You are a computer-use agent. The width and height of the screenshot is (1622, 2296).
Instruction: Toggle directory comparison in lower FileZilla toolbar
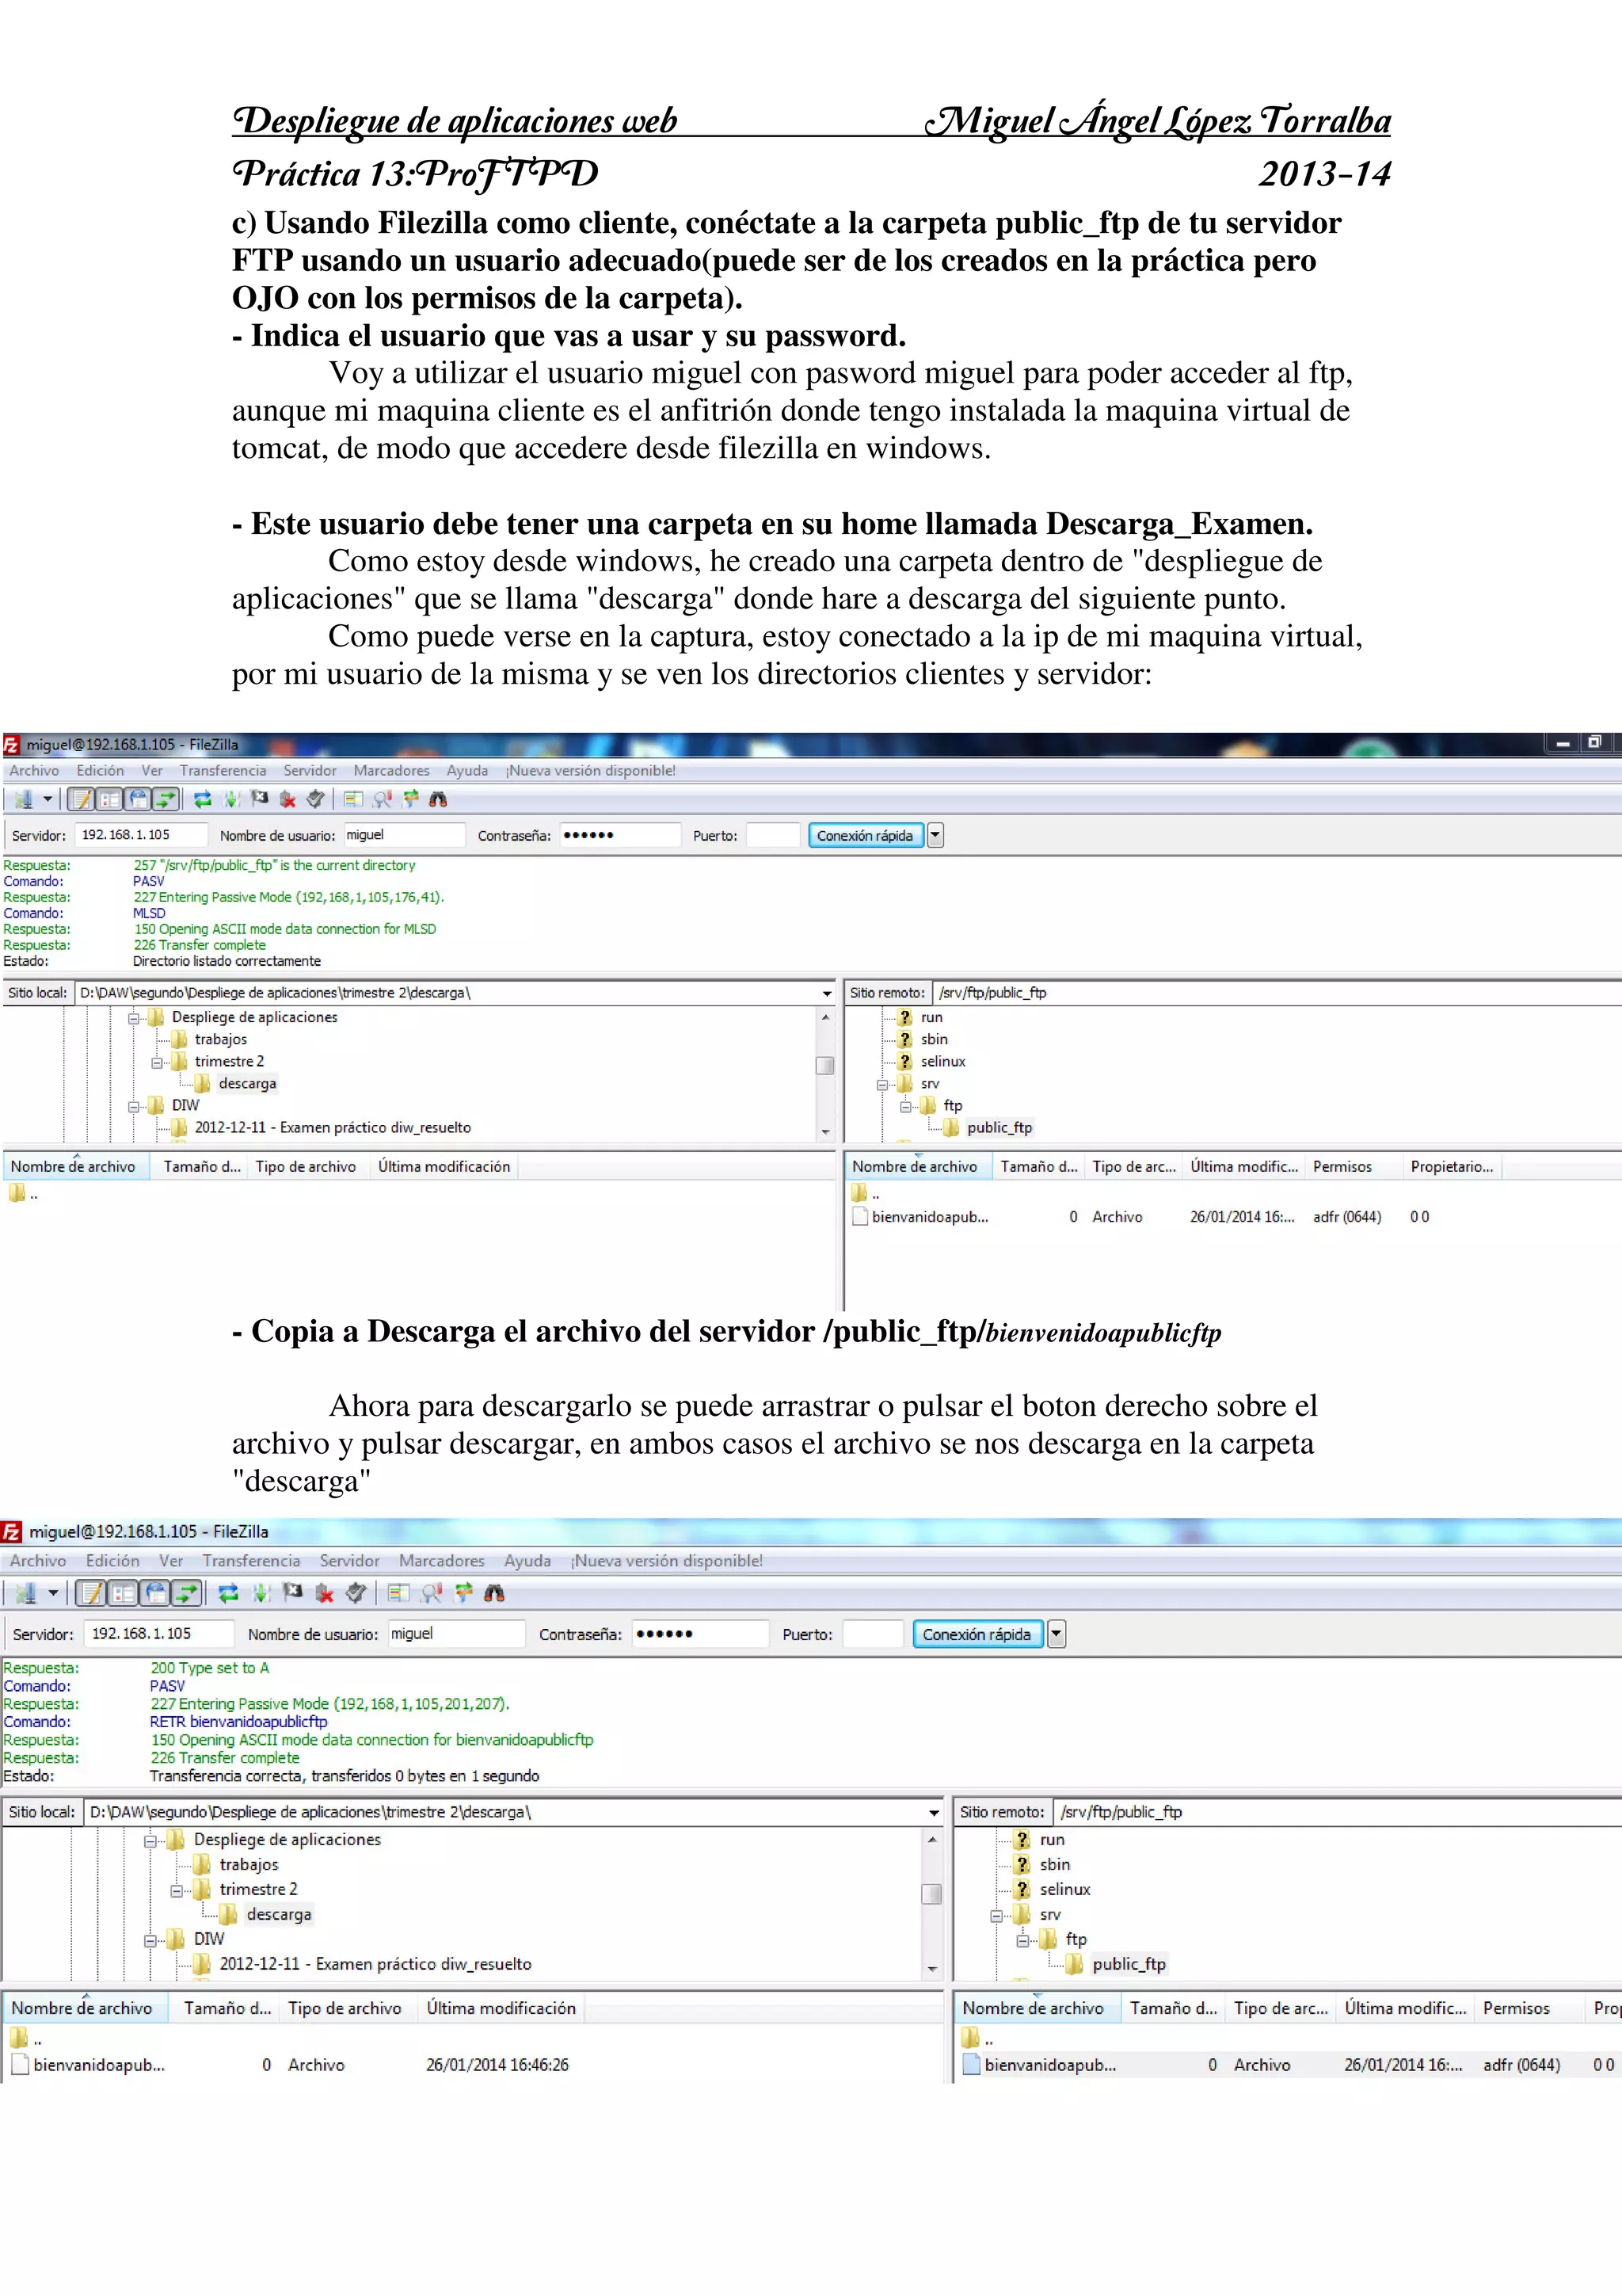coord(431,1593)
